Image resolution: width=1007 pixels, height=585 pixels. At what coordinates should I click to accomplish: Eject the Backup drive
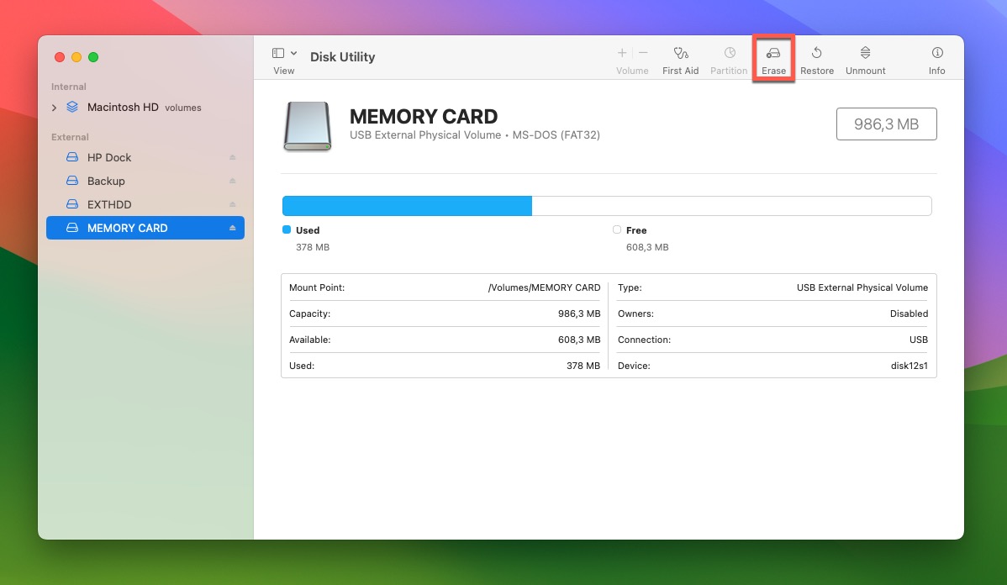[x=233, y=181]
